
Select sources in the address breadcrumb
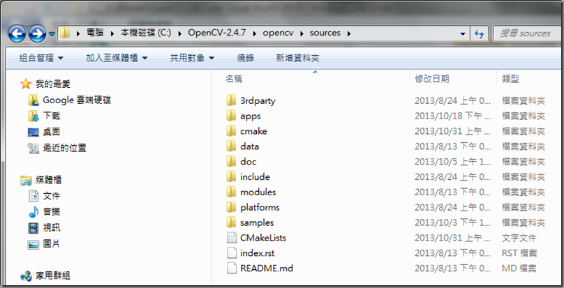[x=325, y=33]
